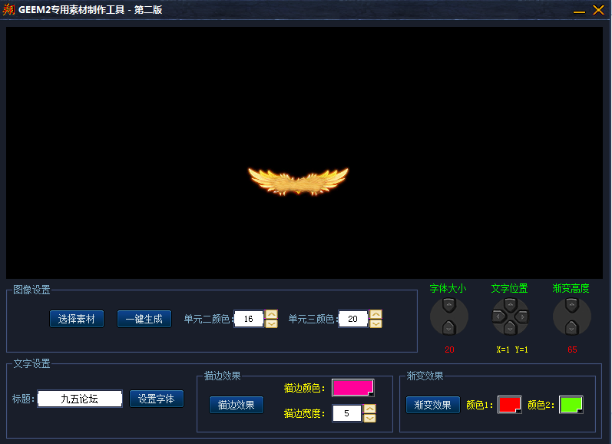This screenshot has width=612, height=444.
Task: Apply the 描边效果 stroke button
Action: coord(236,405)
